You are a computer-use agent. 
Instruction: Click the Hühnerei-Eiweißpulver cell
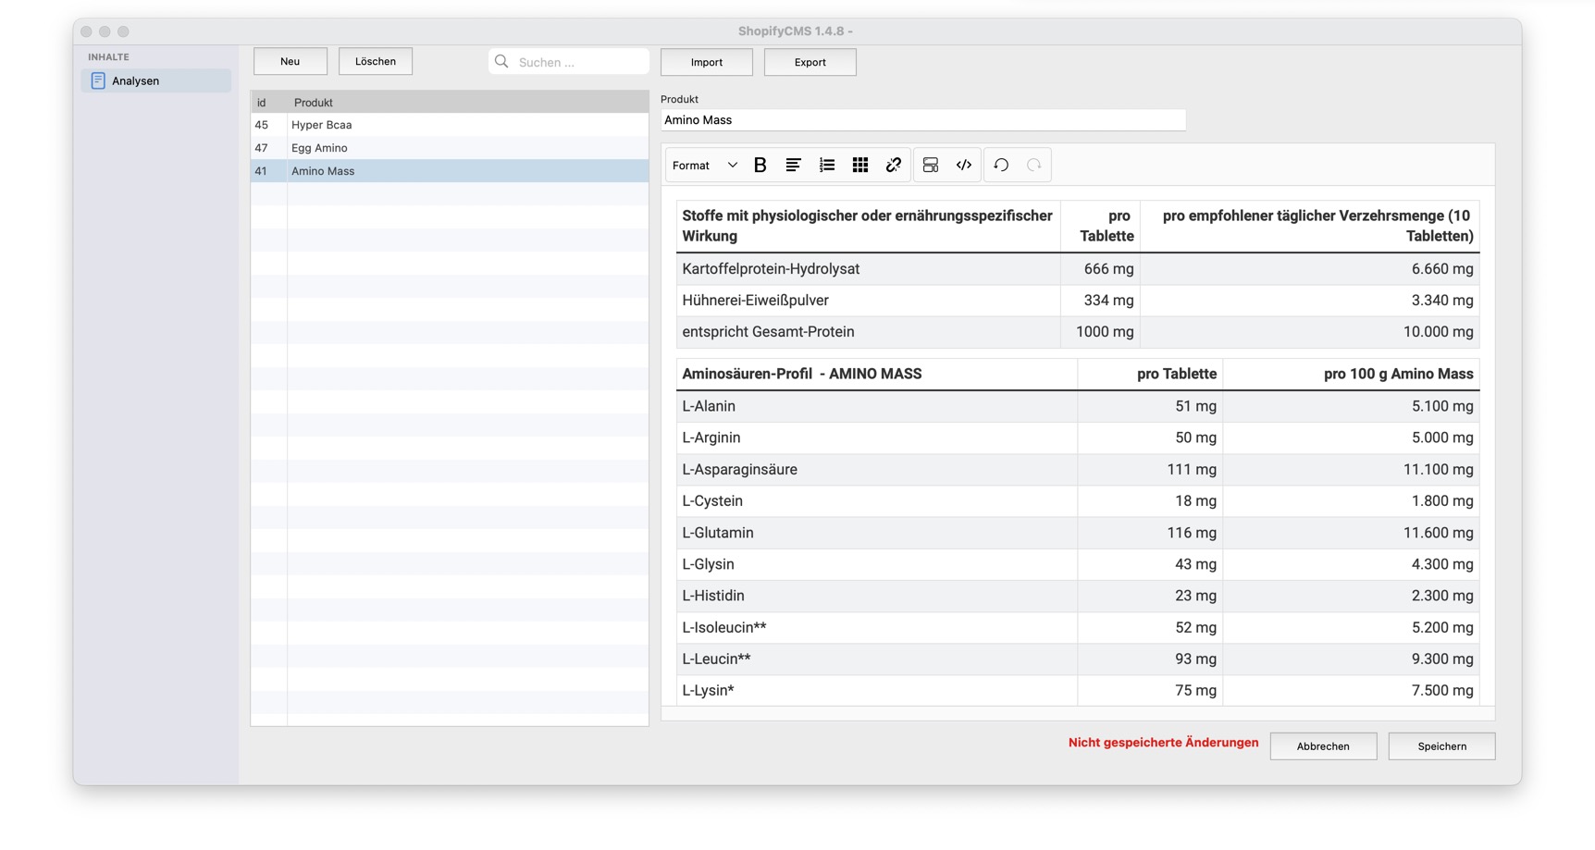[868, 301]
